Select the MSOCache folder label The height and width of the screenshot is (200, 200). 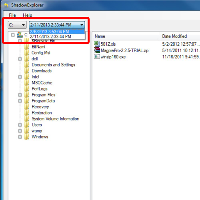point(42,83)
